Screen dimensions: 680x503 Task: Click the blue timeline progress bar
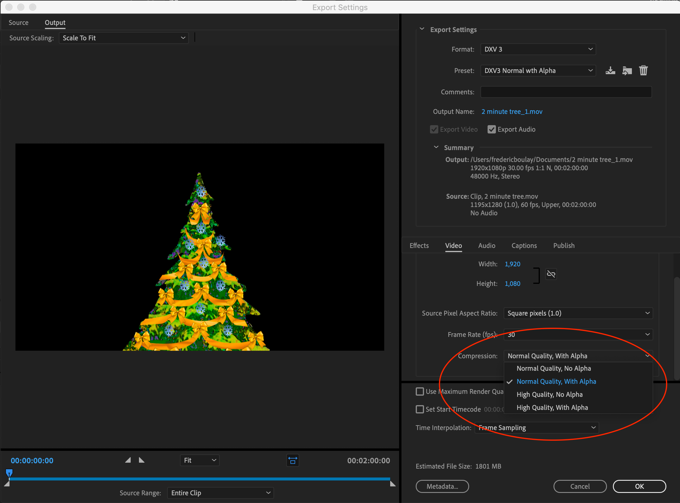[200, 479]
